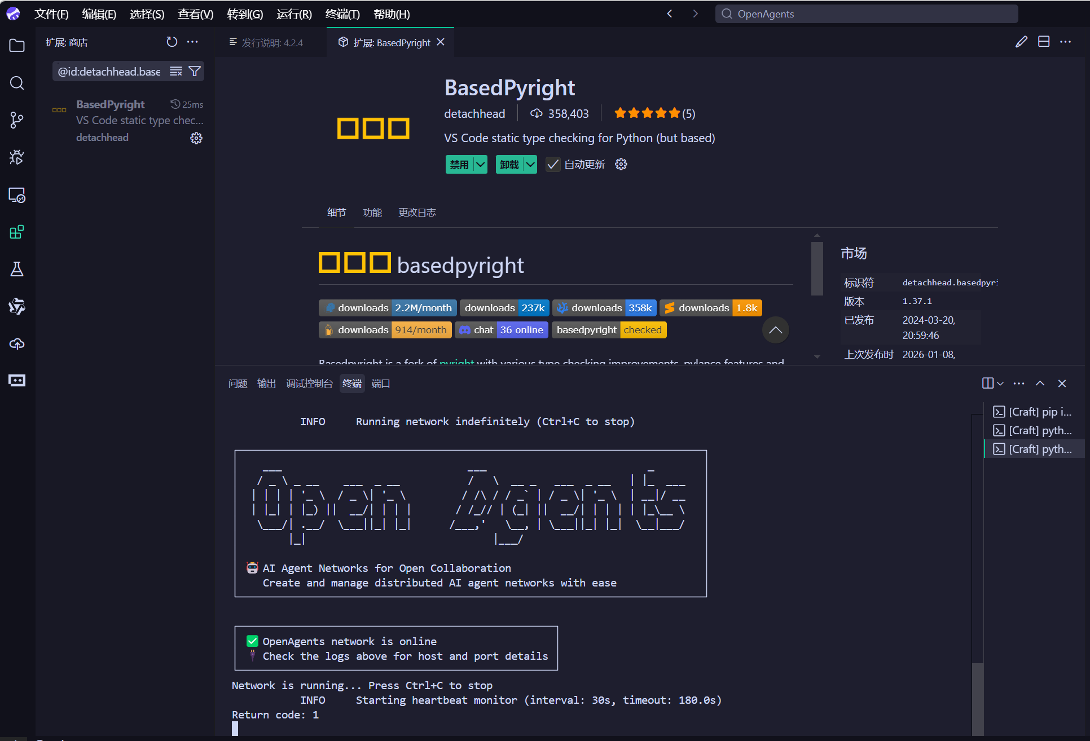
Task: Expand the disable button dropdown arrow
Action: point(480,165)
